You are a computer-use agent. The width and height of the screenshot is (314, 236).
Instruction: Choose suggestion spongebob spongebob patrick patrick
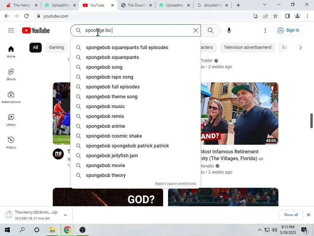click(x=136, y=146)
